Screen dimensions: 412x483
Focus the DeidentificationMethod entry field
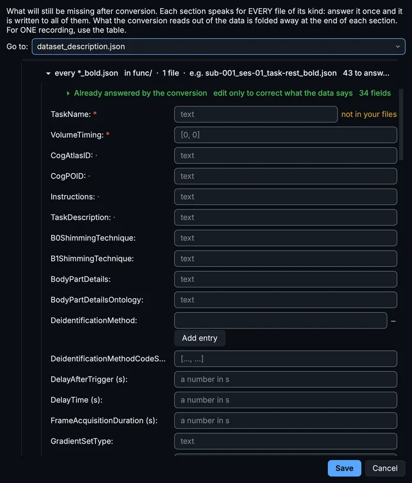[x=281, y=320]
